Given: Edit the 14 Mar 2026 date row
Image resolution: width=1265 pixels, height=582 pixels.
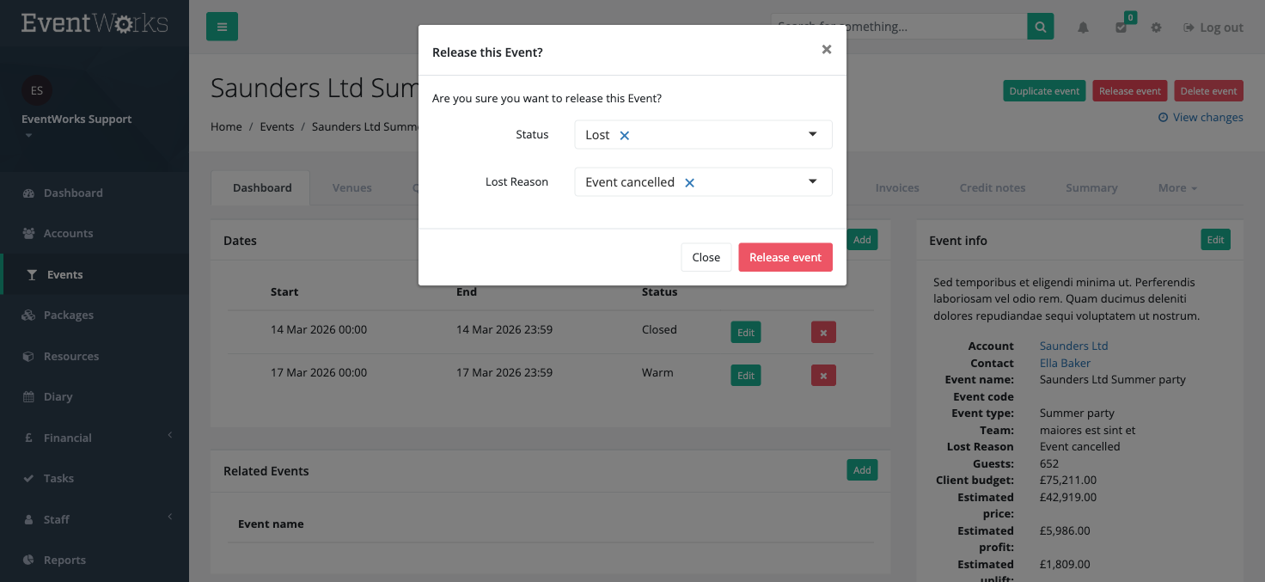Looking at the screenshot, I should 746,333.
